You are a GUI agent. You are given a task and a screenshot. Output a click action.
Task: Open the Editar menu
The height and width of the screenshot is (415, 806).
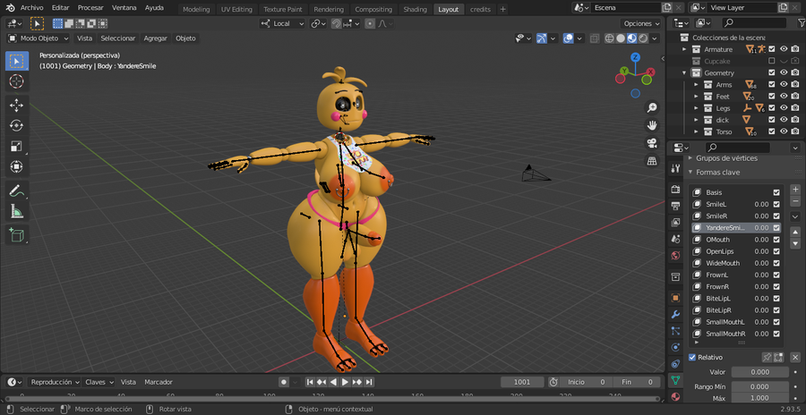60,8
